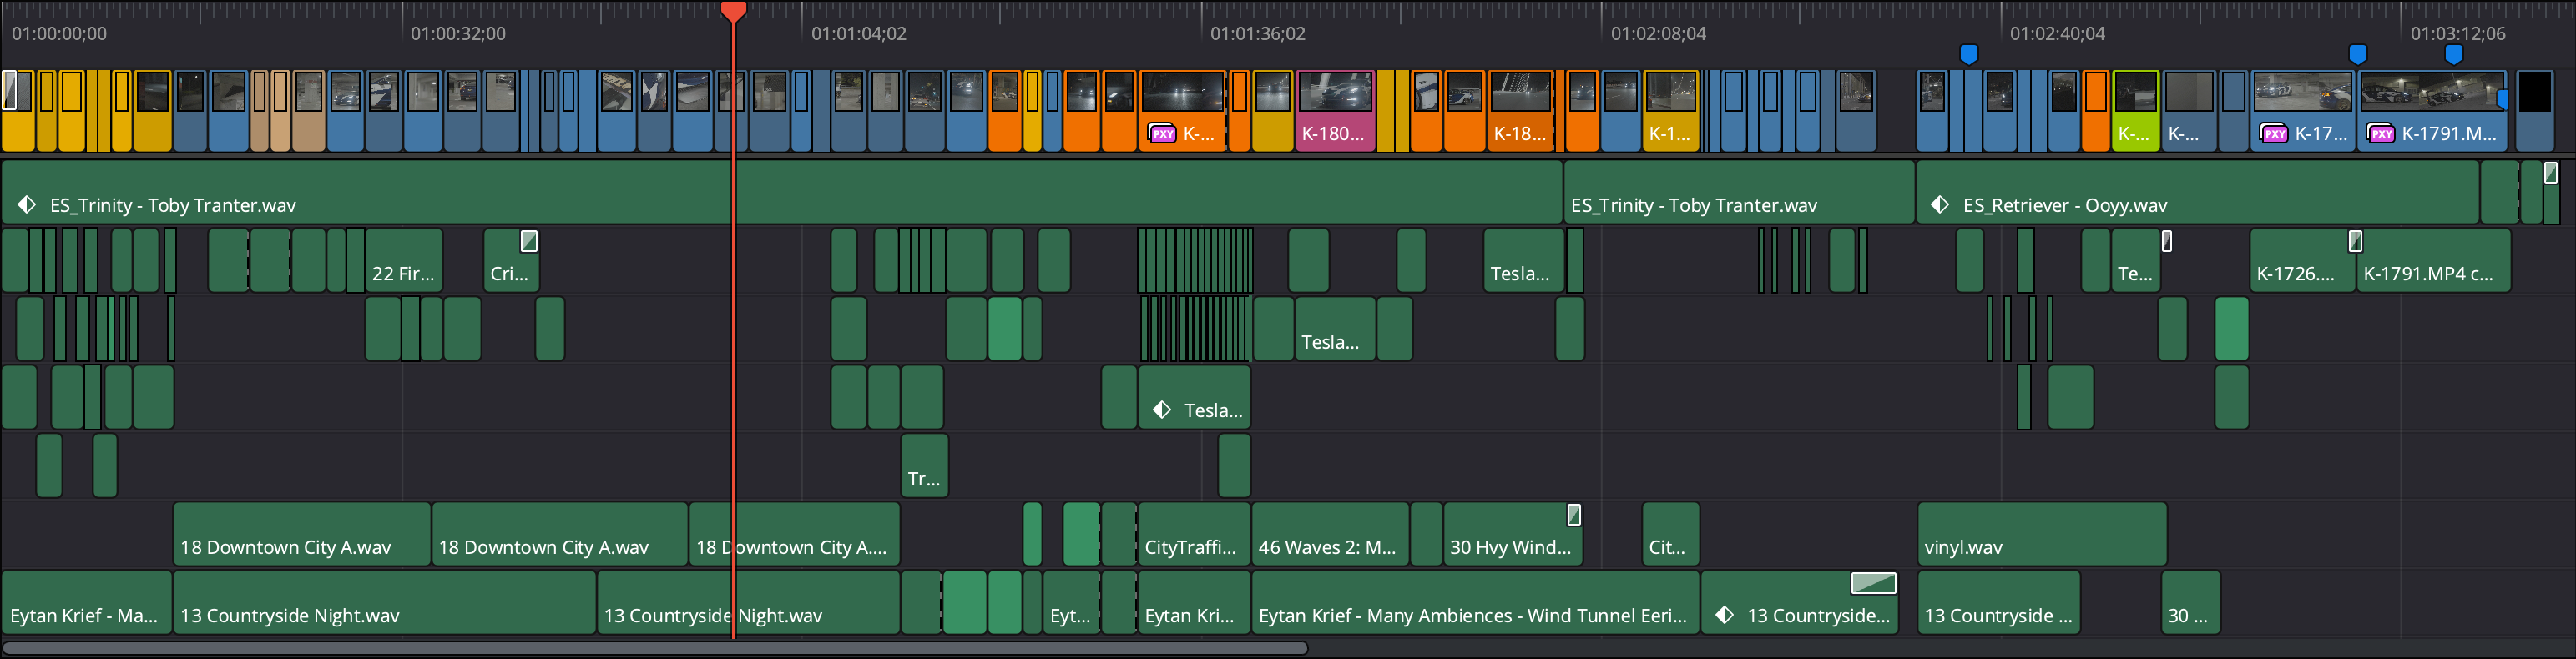
Task: Select the vinyl.wav audio clip
Action: [2042, 533]
